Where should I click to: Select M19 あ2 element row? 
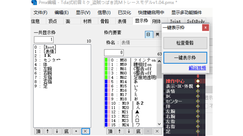(131, 103)
